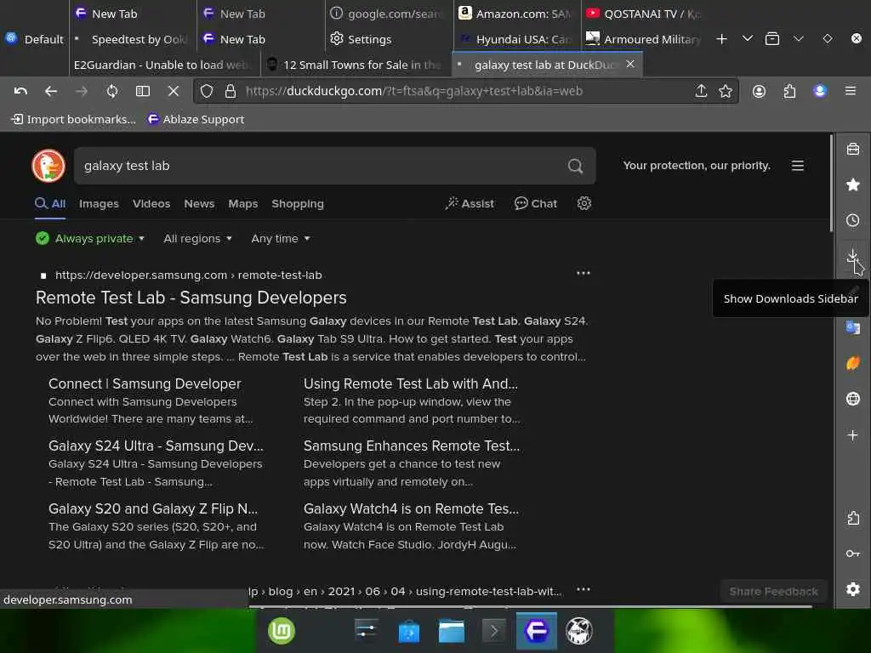Screen dimensions: 871x653
Task: Open the sidebar add-ons puzzle icon
Action: click(852, 518)
